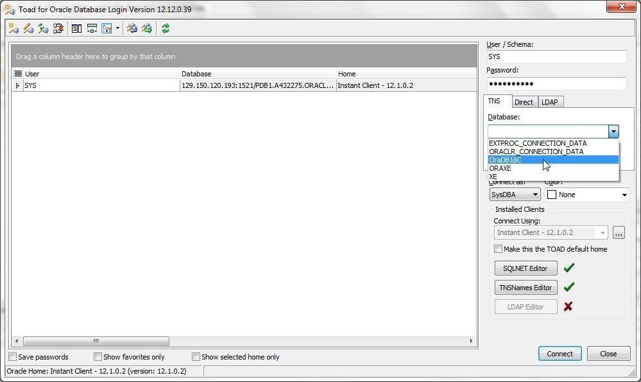Click the two-pane column layout toolbar icon
Viewport: 641px width, 382px height.
click(x=76, y=28)
